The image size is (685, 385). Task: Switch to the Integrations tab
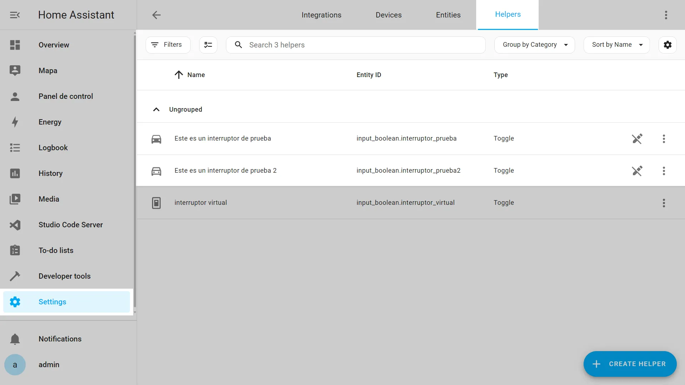321,15
